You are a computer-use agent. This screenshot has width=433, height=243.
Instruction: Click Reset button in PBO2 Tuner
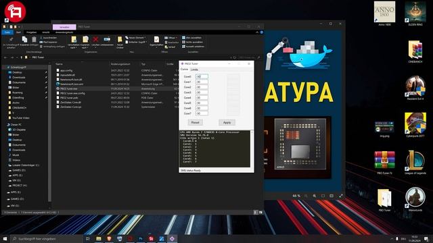pos(195,122)
